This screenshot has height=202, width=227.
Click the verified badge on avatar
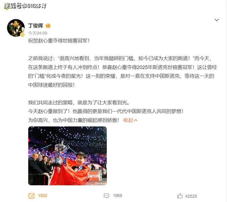[x=22, y=35]
